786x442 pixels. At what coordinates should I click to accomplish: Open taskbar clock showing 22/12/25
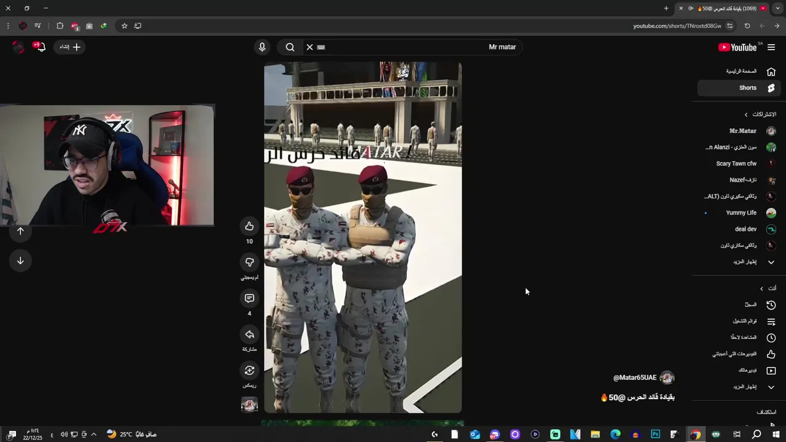coord(33,434)
